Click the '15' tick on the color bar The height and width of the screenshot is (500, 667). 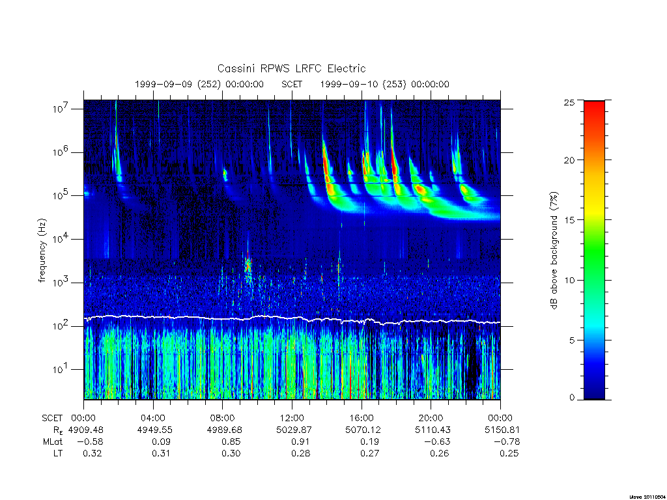pos(569,220)
